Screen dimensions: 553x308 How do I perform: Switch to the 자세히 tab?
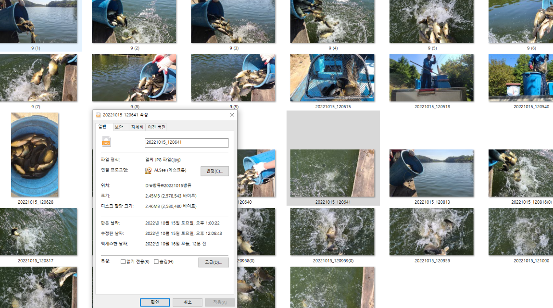pyautogui.click(x=137, y=127)
